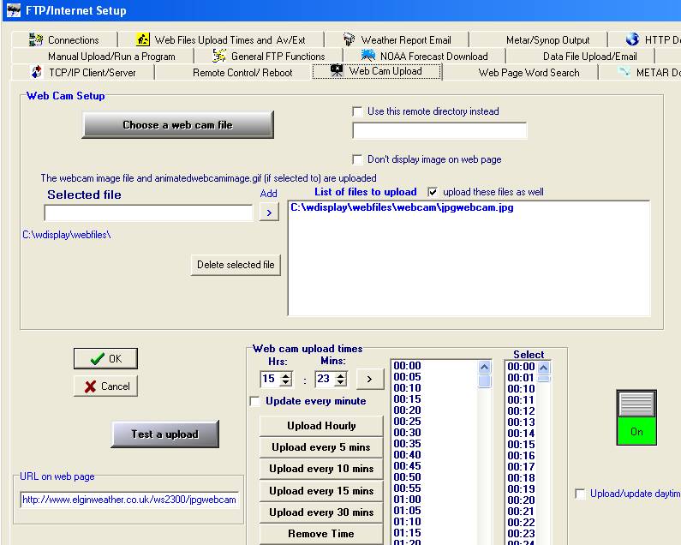
Task: Click the add time arrow button next to Mins
Action: [x=370, y=379]
